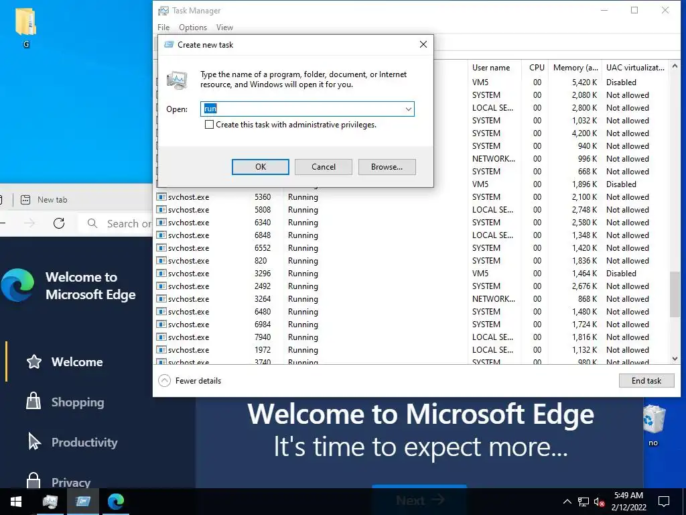Select Productivity cursor icon in Edge sidebar
Screen dimensions: 686x515
[34, 441]
